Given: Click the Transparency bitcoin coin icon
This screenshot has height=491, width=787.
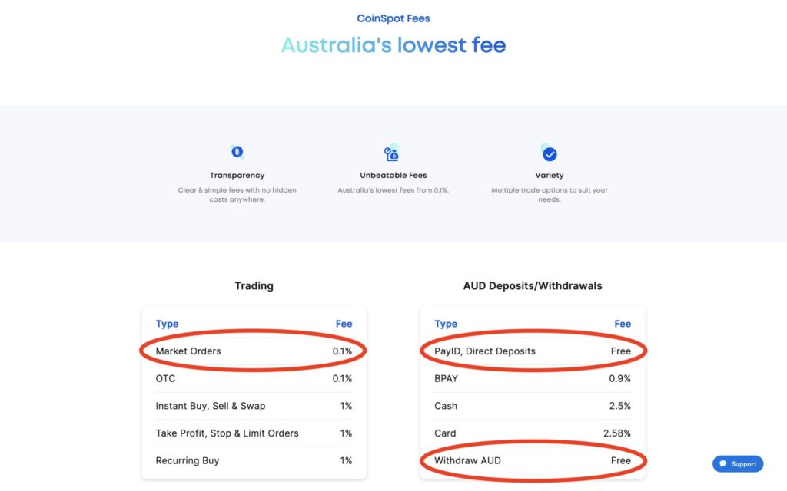Looking at the screenshot, I should point(237,151).
